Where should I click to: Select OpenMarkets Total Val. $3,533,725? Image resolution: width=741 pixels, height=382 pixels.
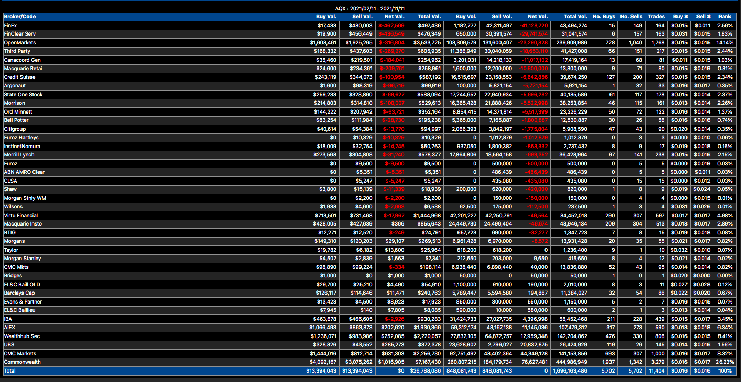(x=427, y=42)
